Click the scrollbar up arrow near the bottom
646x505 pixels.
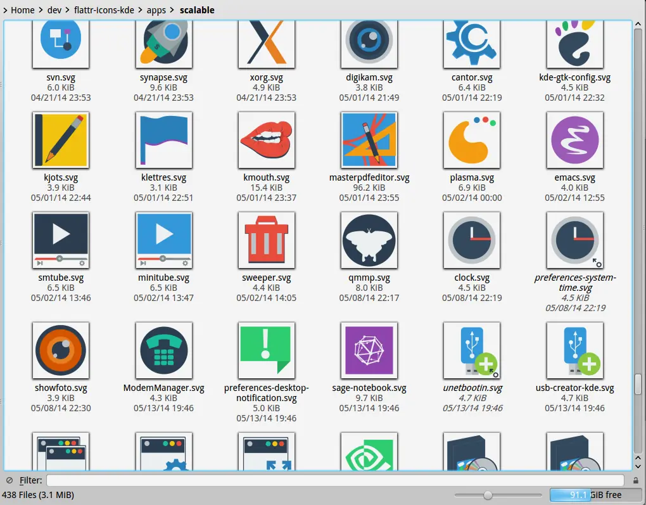tap(638, 457)
